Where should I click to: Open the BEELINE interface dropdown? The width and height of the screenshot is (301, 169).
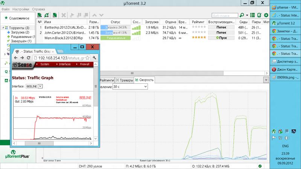pyautogui.click(x=34, y=86)
